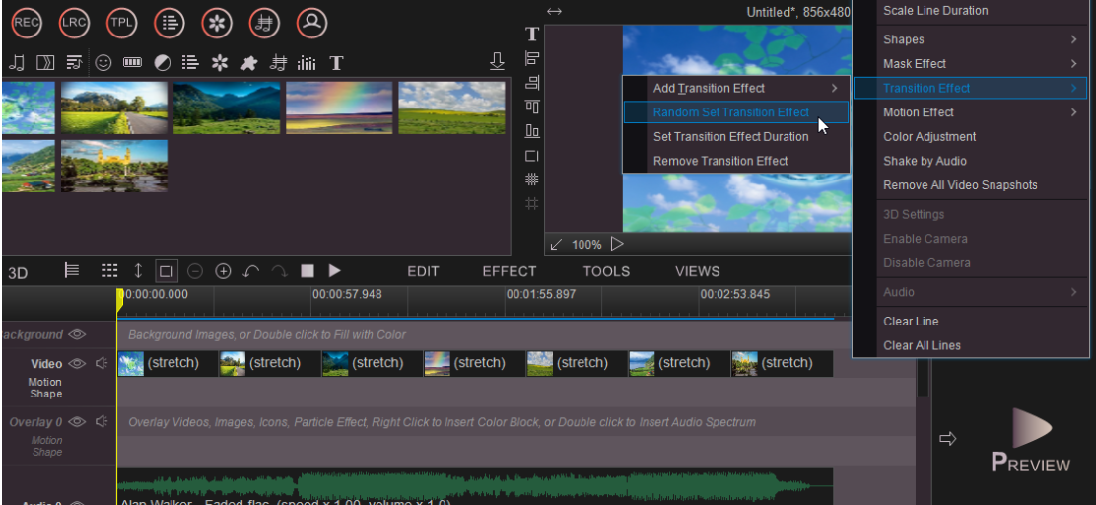Mute the Video track speaker
Viewport: 1096px width, 505px height.
[103, 363]
